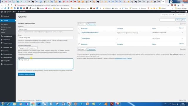Open the WordPress link in footer
Viewport: 188px width, 106px height.
[x=38, y=100]
